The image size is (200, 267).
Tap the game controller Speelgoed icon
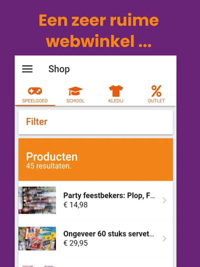[x=35, y=91]
